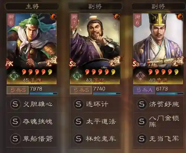Open the 庞统 vice general portrait
This screenshot has height=153, width=186.
coord(95,49)
